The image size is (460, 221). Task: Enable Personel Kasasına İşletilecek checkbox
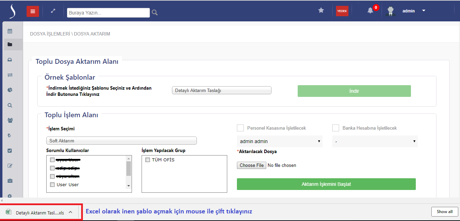coord(240,128)
